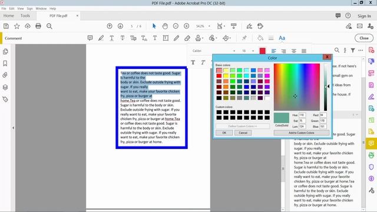Activate the hand pan tool
This screenshot has width=377, height=212.
point(165,26)
